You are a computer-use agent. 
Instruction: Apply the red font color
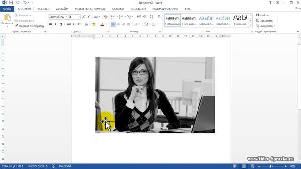tap(103, 24)
